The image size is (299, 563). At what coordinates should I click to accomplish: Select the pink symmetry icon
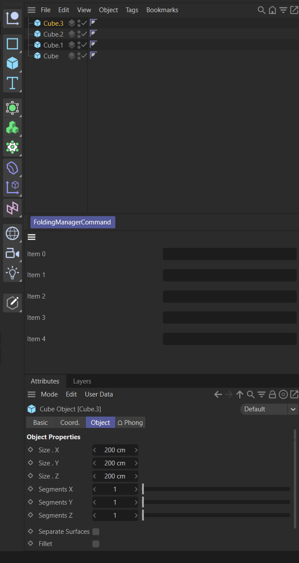(x=12, y=208)
